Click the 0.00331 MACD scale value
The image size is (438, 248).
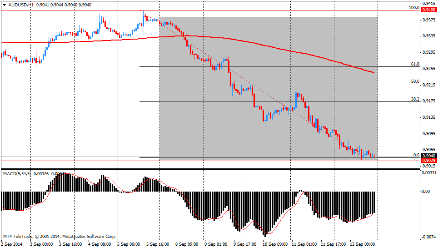pyautogui.click(x=429, y=173)
